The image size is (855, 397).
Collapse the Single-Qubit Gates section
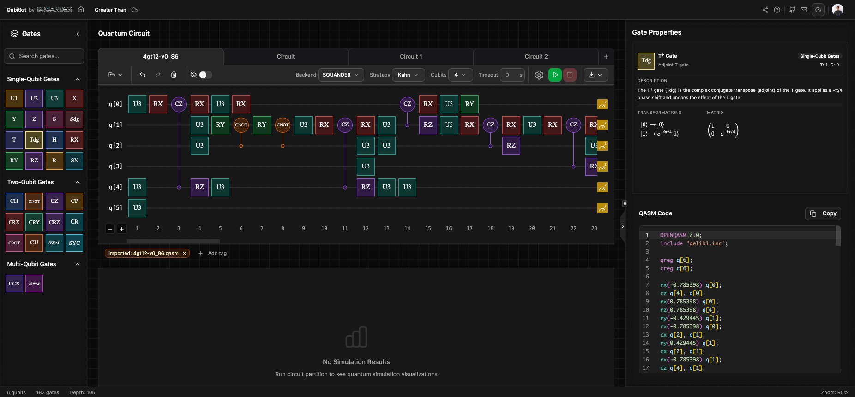tap(78, 79)
